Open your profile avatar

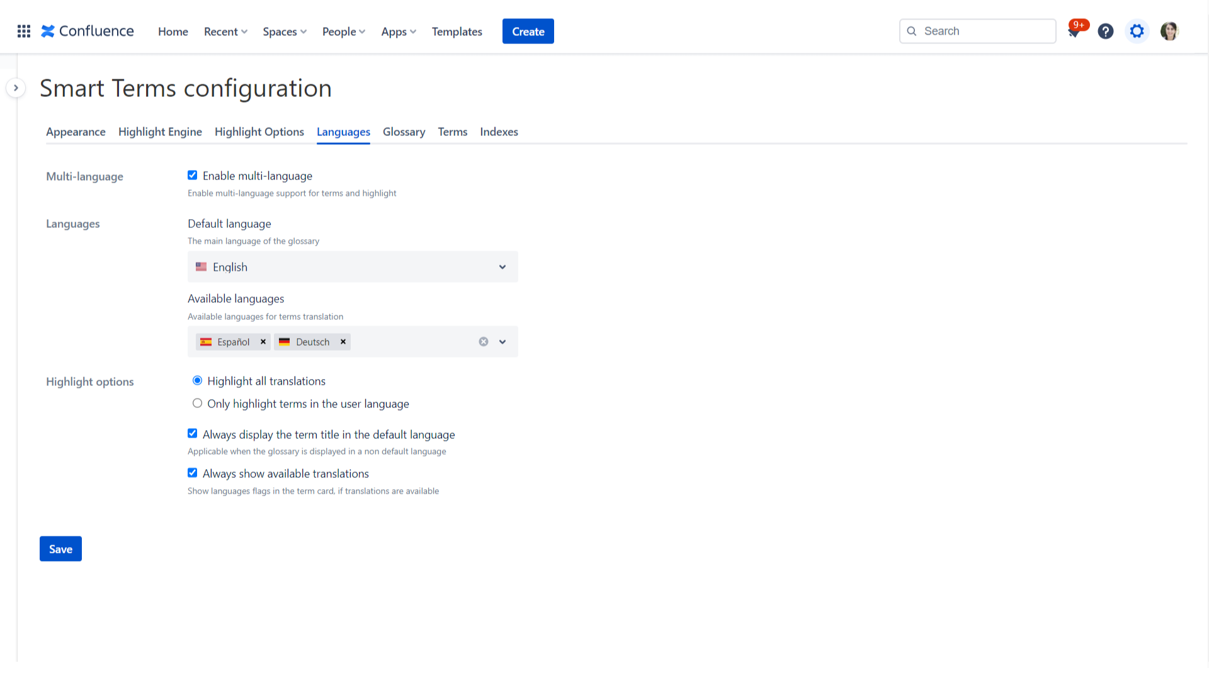click(x=1169, y=31)
